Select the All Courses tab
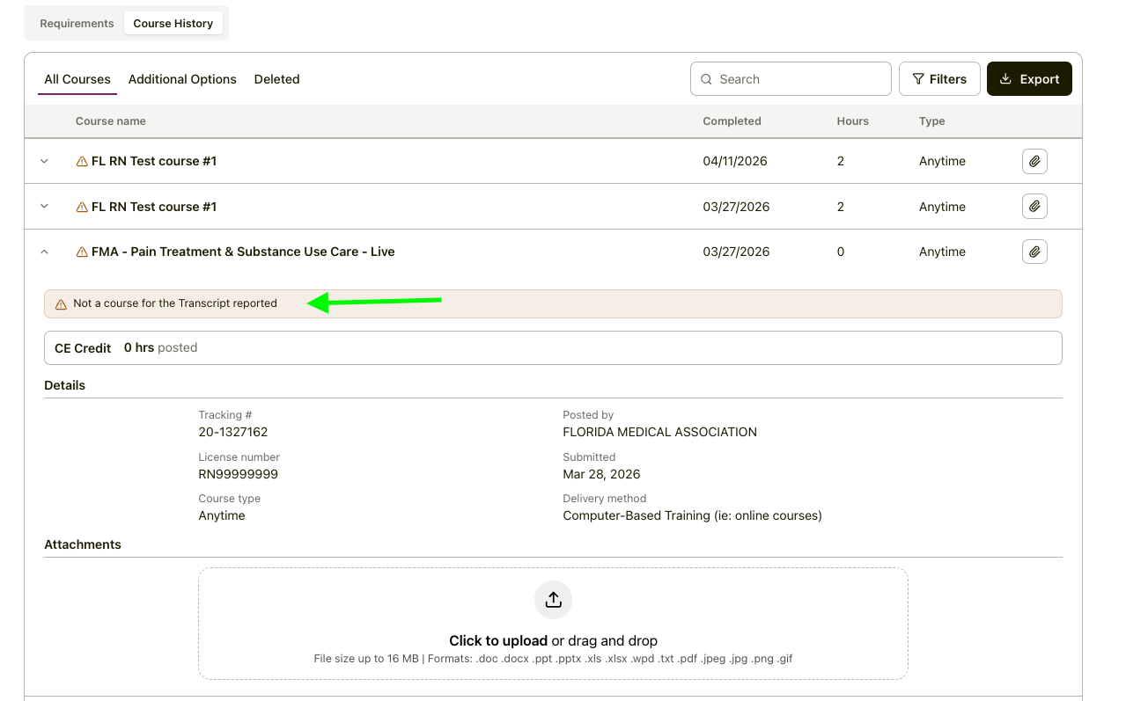Image resolution: width=1126 pixels, height=701 pixels. 77,79
